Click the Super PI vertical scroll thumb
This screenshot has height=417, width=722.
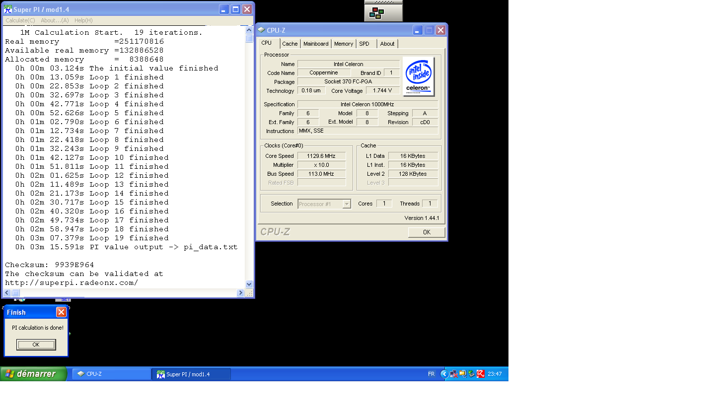pos(249,39)
